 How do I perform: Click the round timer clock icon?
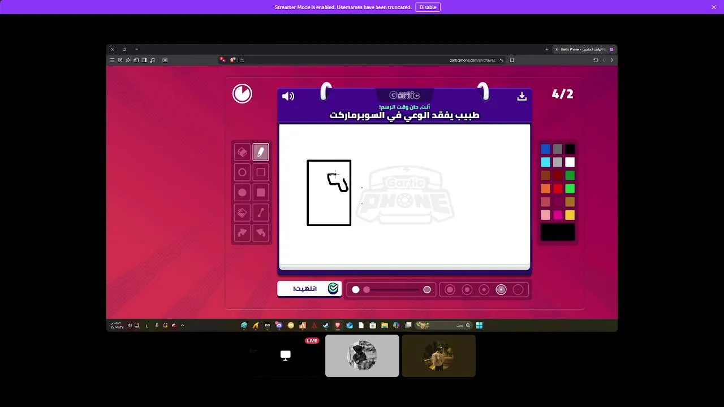pyautogui.click(x=242, y=93)
